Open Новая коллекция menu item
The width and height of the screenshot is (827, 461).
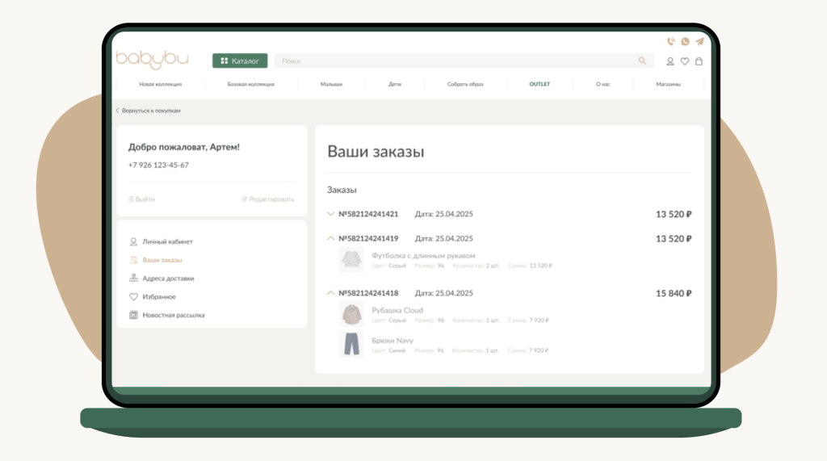point(161,85)
